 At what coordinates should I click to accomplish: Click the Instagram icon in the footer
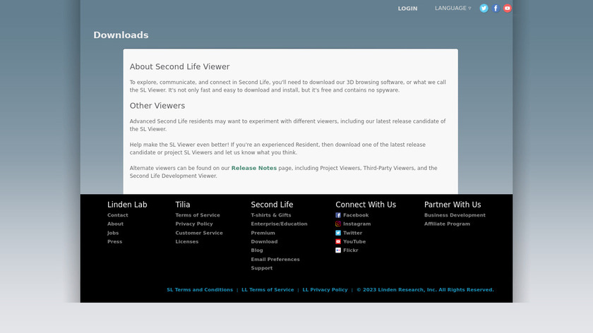[x=338, y=224]
